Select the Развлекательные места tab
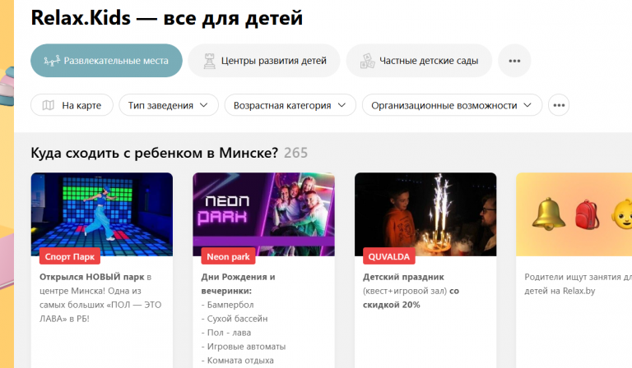The image size is (632, 368). (x=106, y=61)
